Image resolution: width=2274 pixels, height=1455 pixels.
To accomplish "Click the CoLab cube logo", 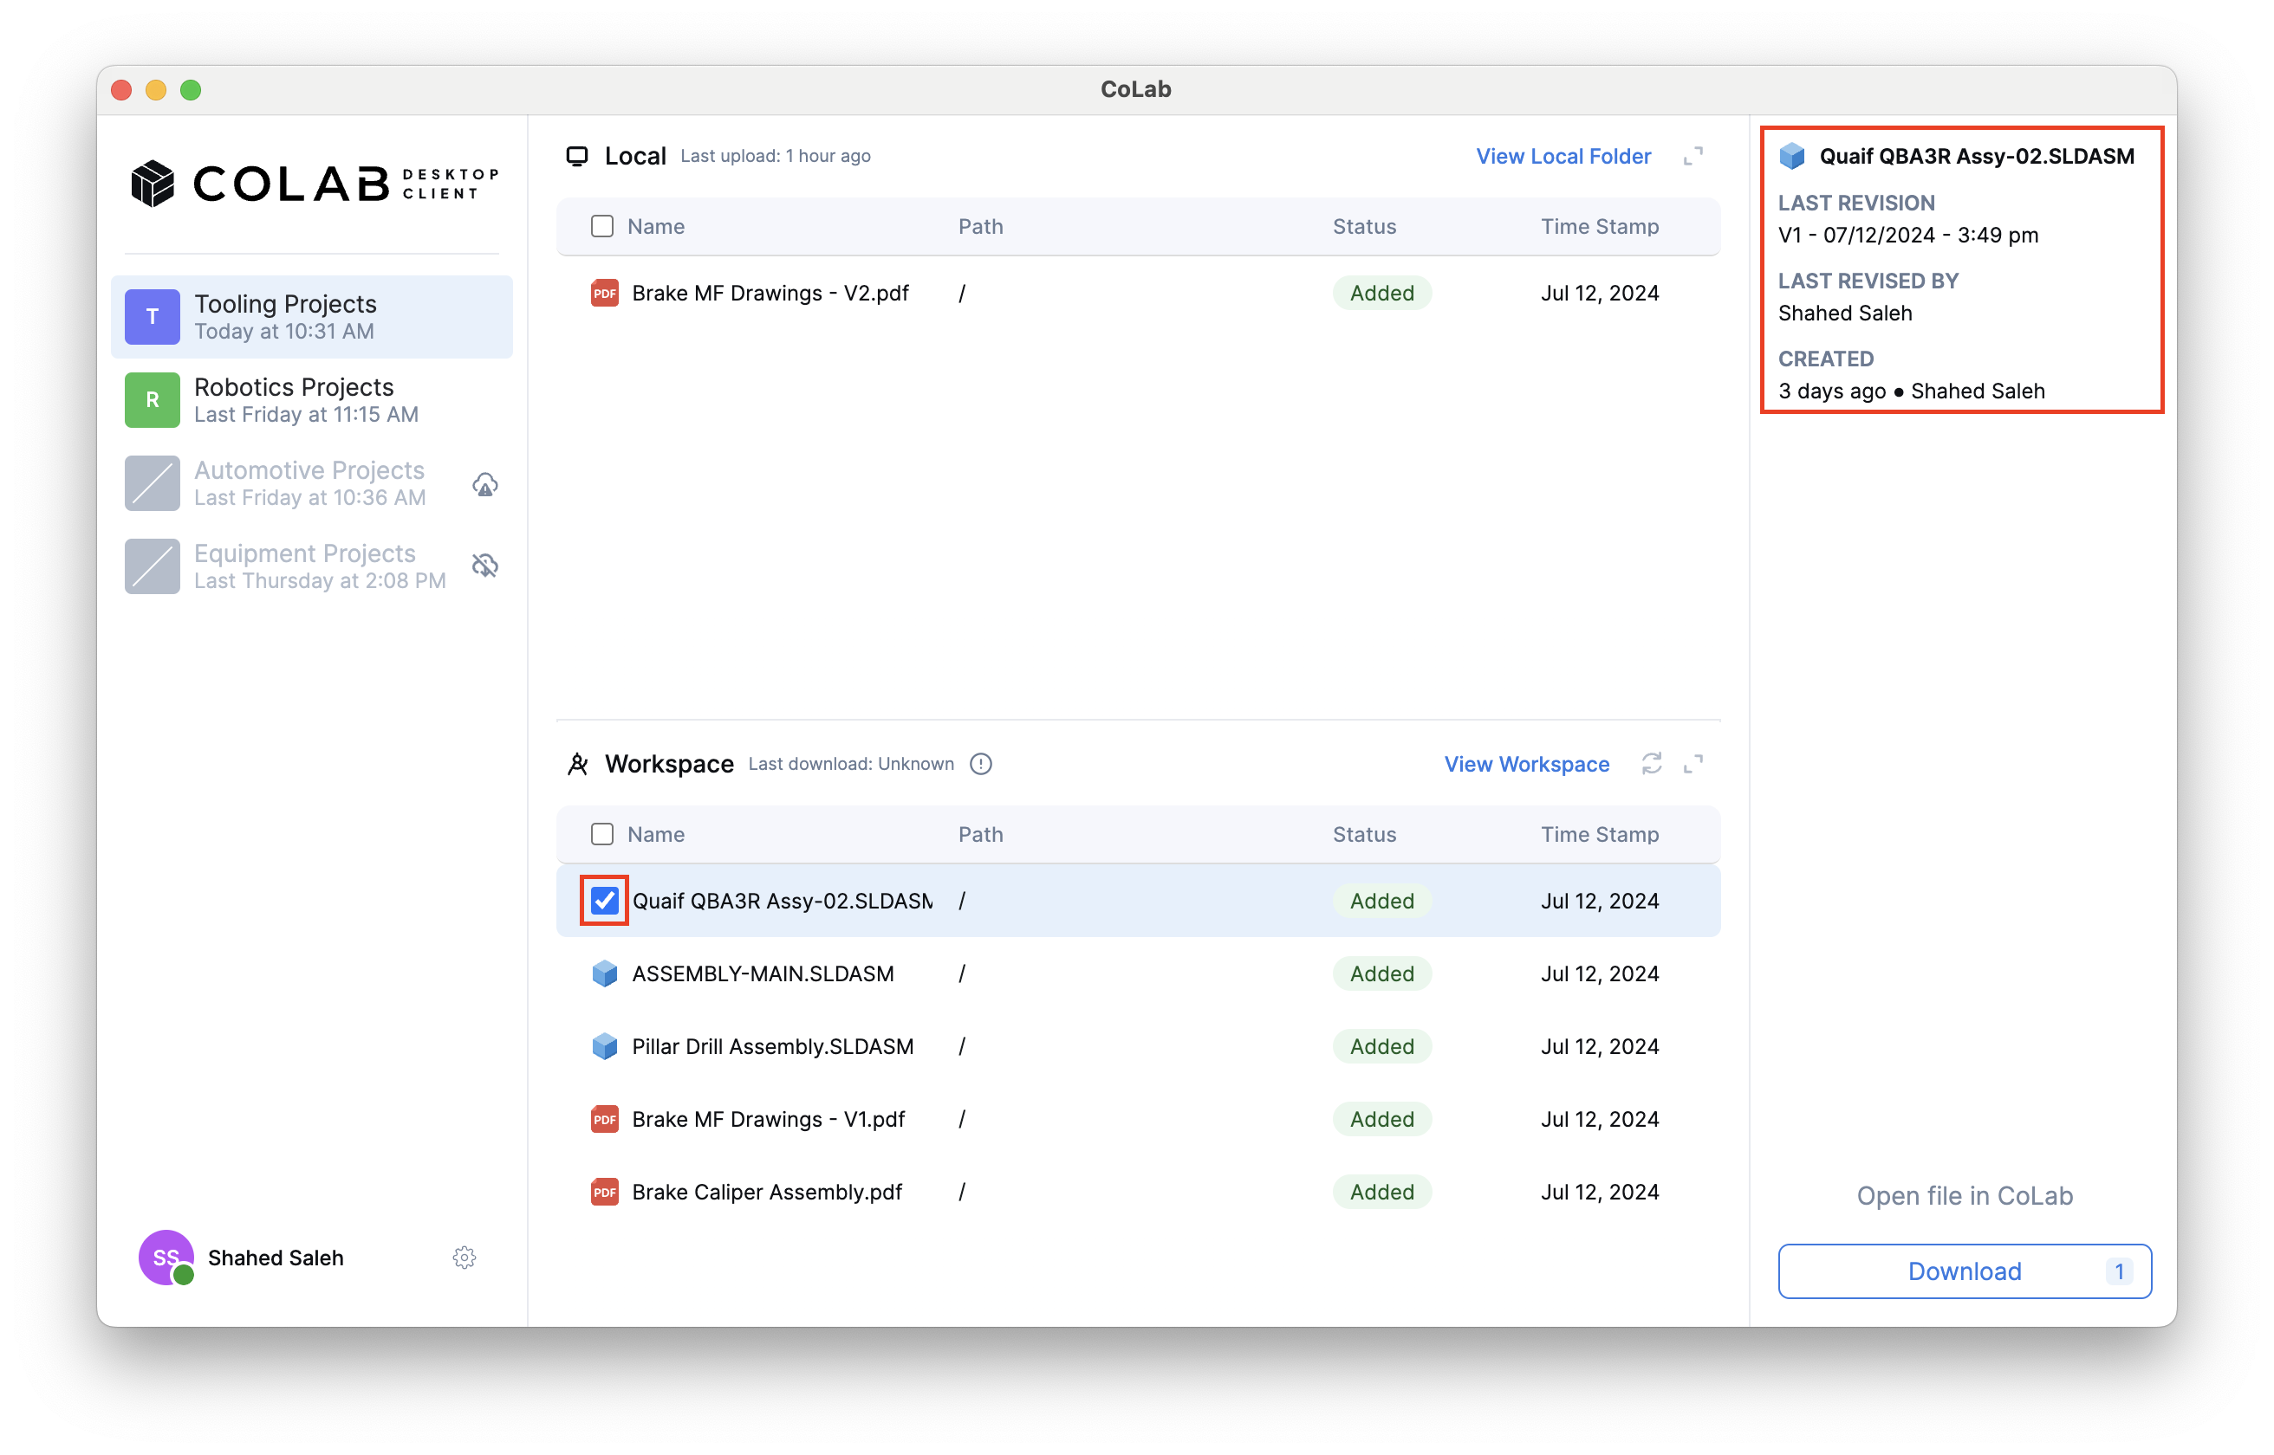I will [x=153, y=184].
